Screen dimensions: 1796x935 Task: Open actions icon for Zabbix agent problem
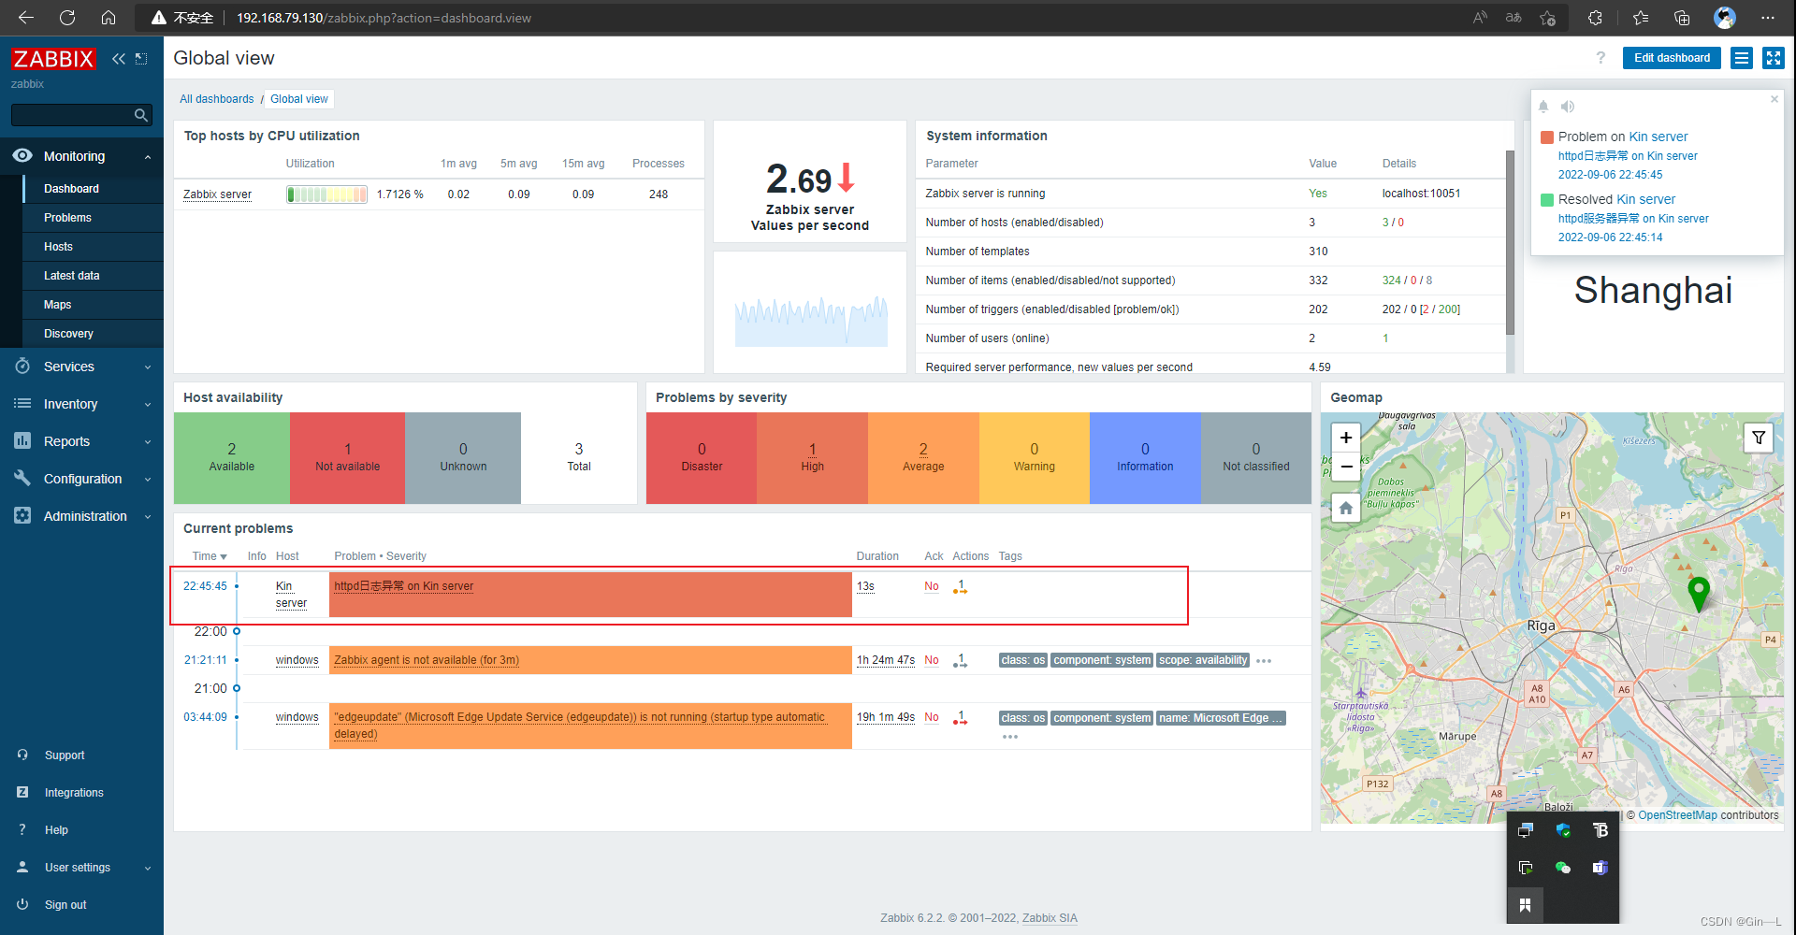(960, 661)
